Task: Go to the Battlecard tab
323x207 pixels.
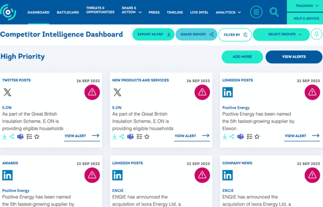Action: pyautogui.click(x=68, y=12)
